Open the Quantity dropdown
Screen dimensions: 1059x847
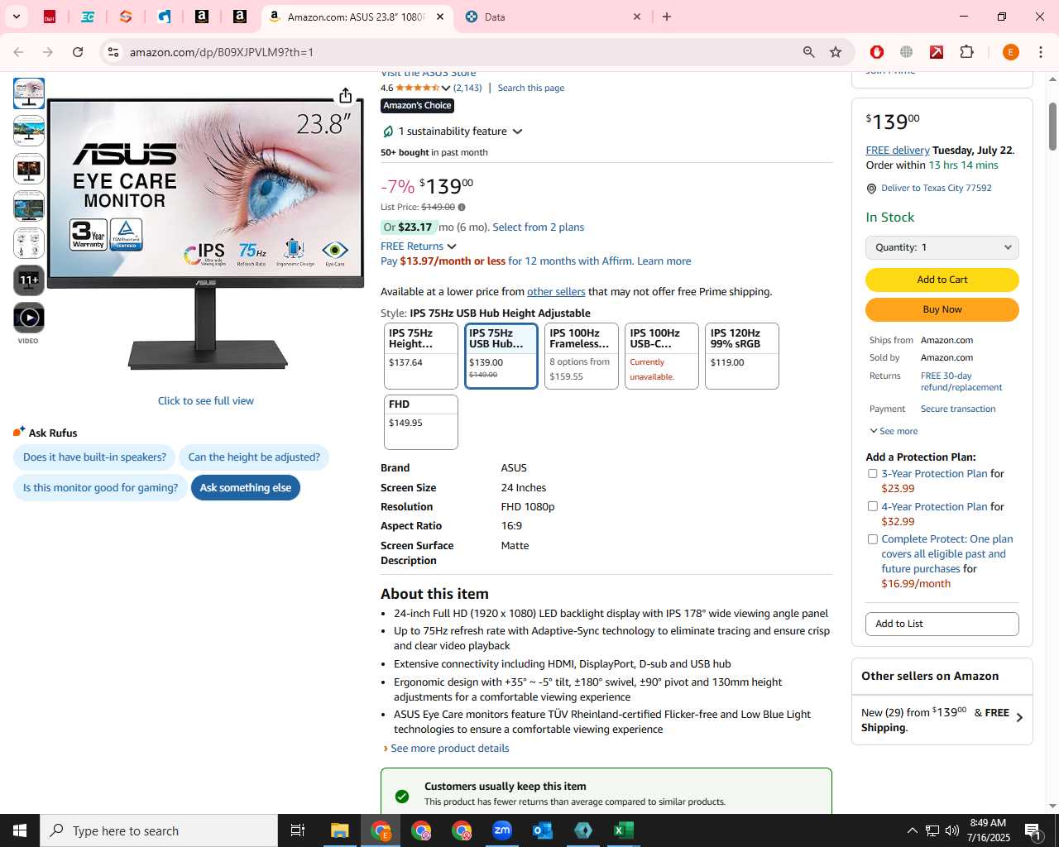pyautogui.click(x=942, y=247)
